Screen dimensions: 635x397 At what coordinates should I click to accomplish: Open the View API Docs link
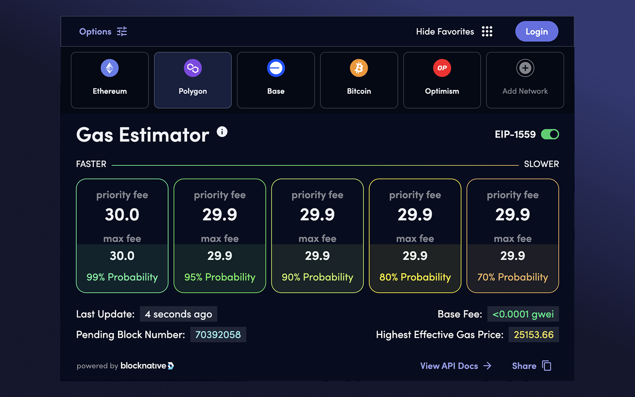pyautogui.click(x=456, y=366)
